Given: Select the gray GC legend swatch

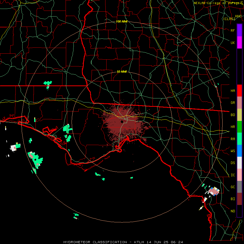Looking at the screenshot, I should [x=239, y=187].
